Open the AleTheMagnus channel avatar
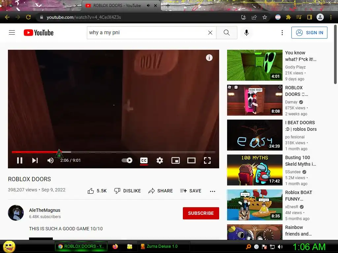This screenshot has width=338, height=253. (x=16, y=213)
